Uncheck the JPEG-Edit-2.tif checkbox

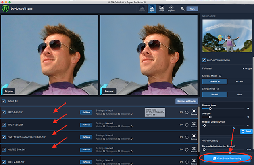(4, 112)
